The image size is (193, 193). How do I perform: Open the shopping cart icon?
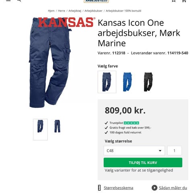pos(184,1)
